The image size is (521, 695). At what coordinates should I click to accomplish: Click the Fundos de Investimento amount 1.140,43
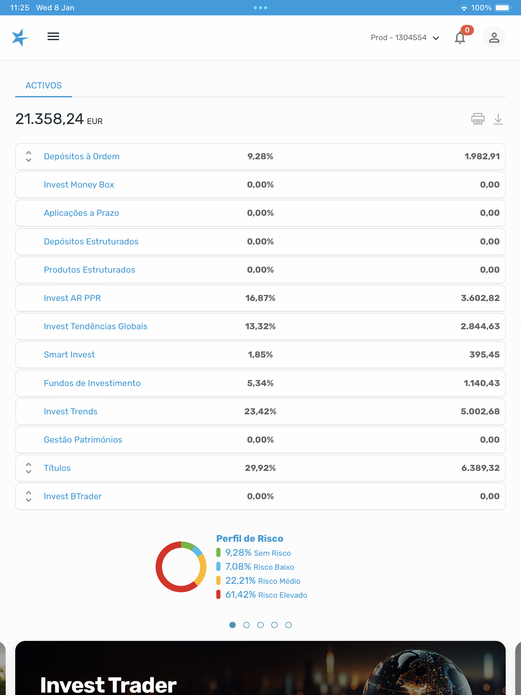coord(482,383)
